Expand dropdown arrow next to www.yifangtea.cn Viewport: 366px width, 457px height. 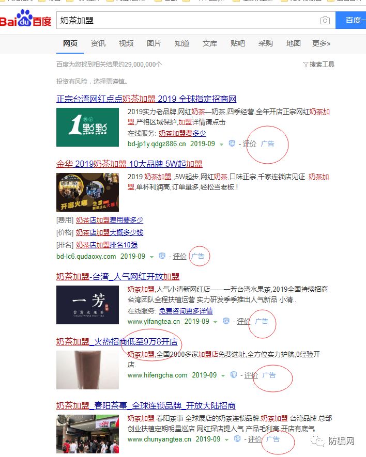216,322
